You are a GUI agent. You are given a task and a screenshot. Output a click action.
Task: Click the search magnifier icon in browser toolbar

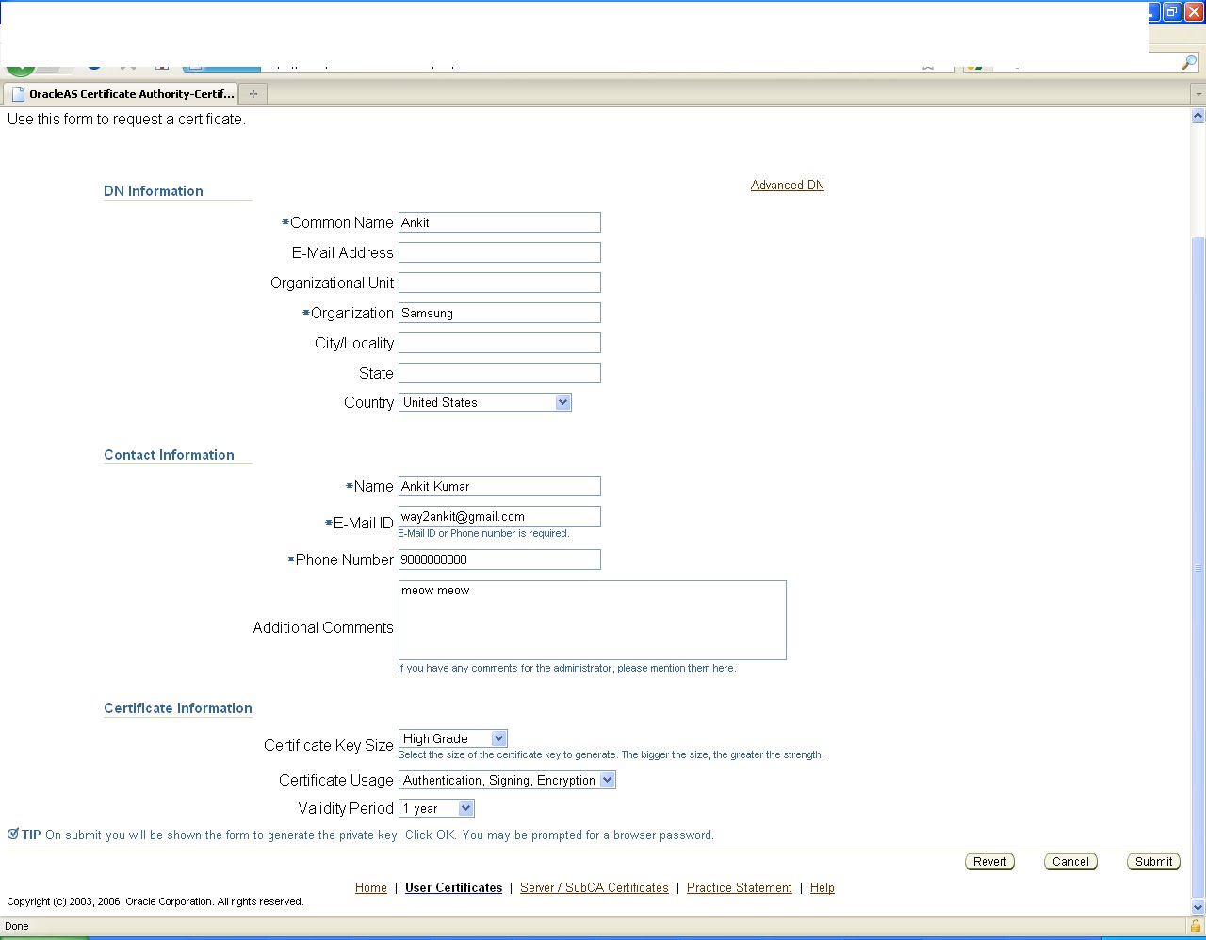(1189, 62)
